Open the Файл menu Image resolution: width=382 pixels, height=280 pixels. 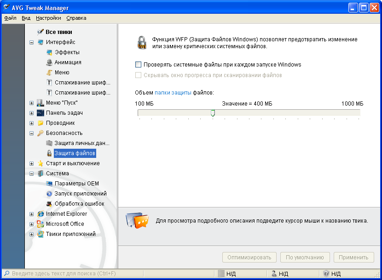(x=10, y=18)
